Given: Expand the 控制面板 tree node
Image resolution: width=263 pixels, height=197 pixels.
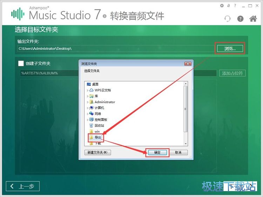Looking at the screenshot, I should click(x=87, y=120).
